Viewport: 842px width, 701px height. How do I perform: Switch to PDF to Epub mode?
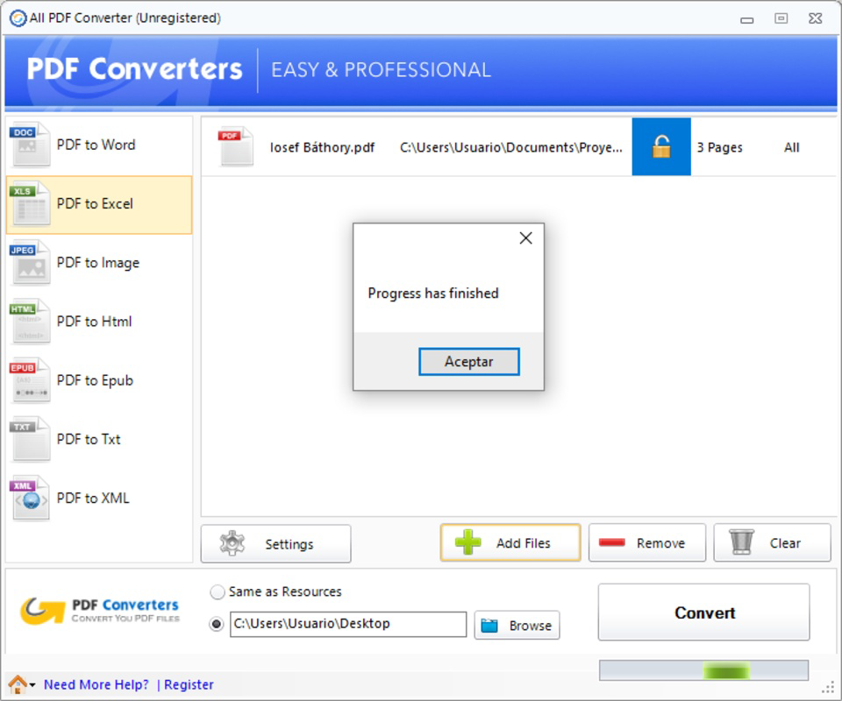coord(99,381)
